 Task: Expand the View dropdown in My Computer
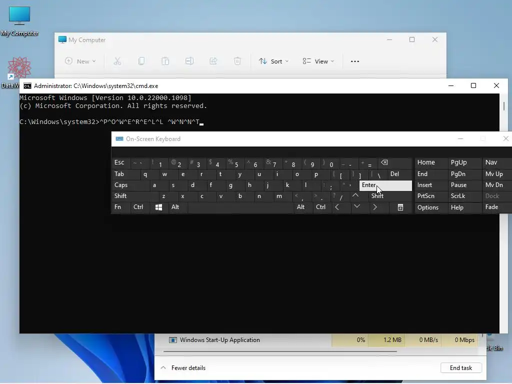point(318,61)
